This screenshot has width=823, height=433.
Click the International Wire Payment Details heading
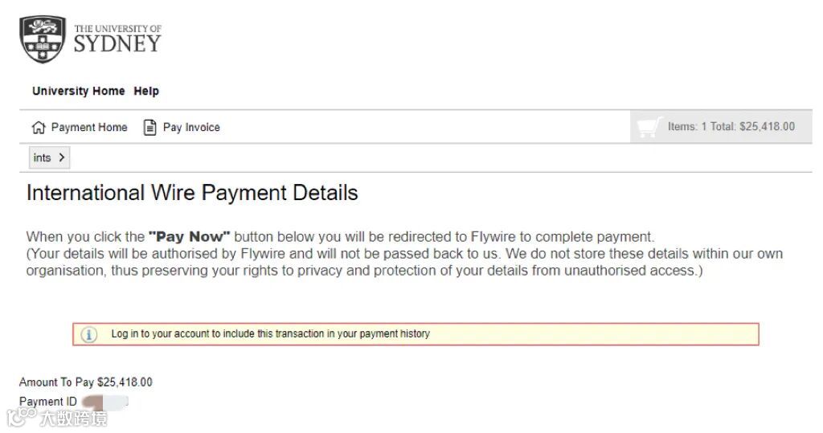click(192, 193)
